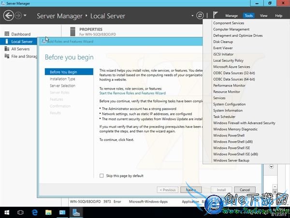Screen dimensions: 290x218
Task: Select Local Server in the sidebar
Action: pyautogui.click(x=18, y=41)
